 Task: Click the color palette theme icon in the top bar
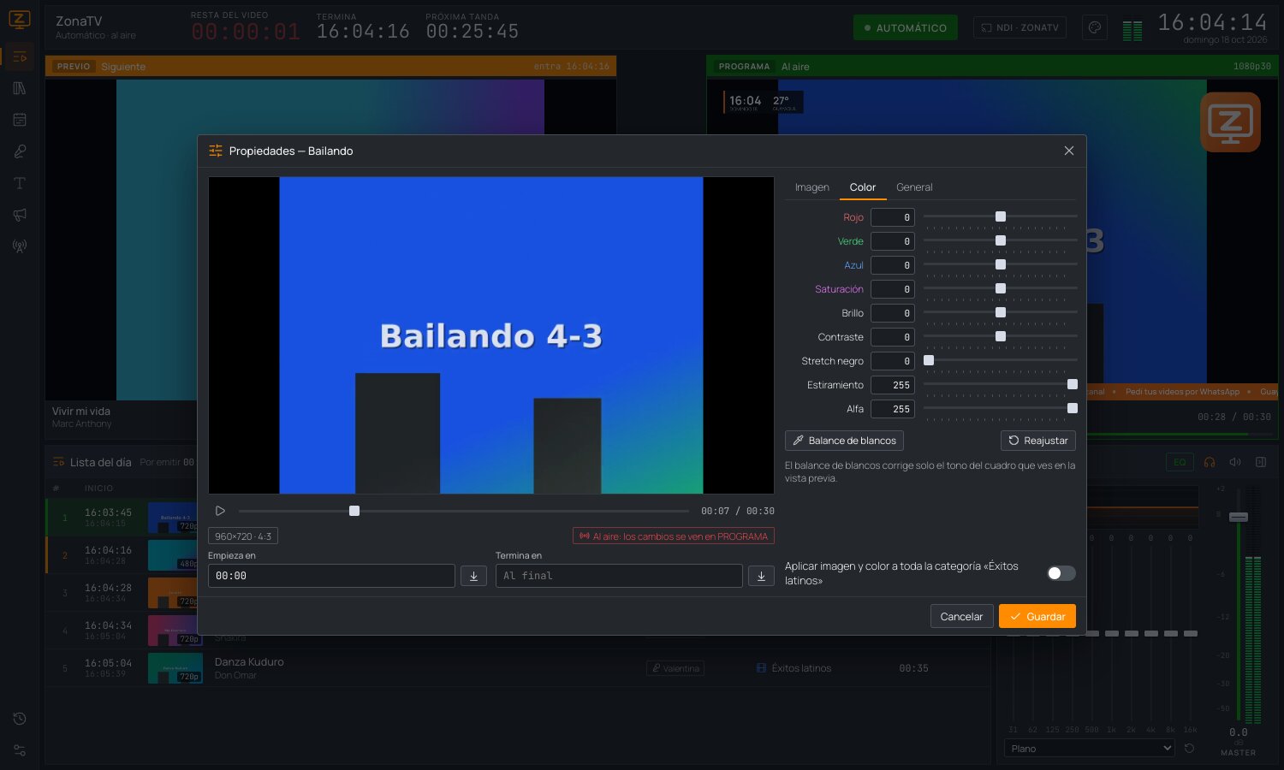tap(1094, 27)
